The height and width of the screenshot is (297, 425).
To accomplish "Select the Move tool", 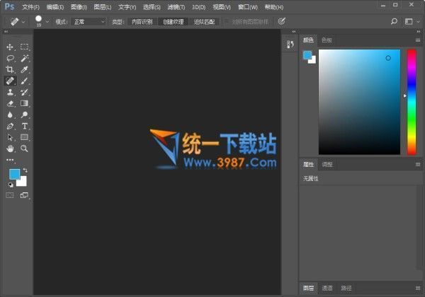I will tap(10, 47).
